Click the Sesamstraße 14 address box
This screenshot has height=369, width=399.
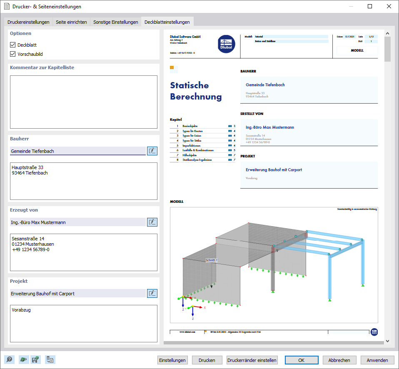click(x=84, y=252)
